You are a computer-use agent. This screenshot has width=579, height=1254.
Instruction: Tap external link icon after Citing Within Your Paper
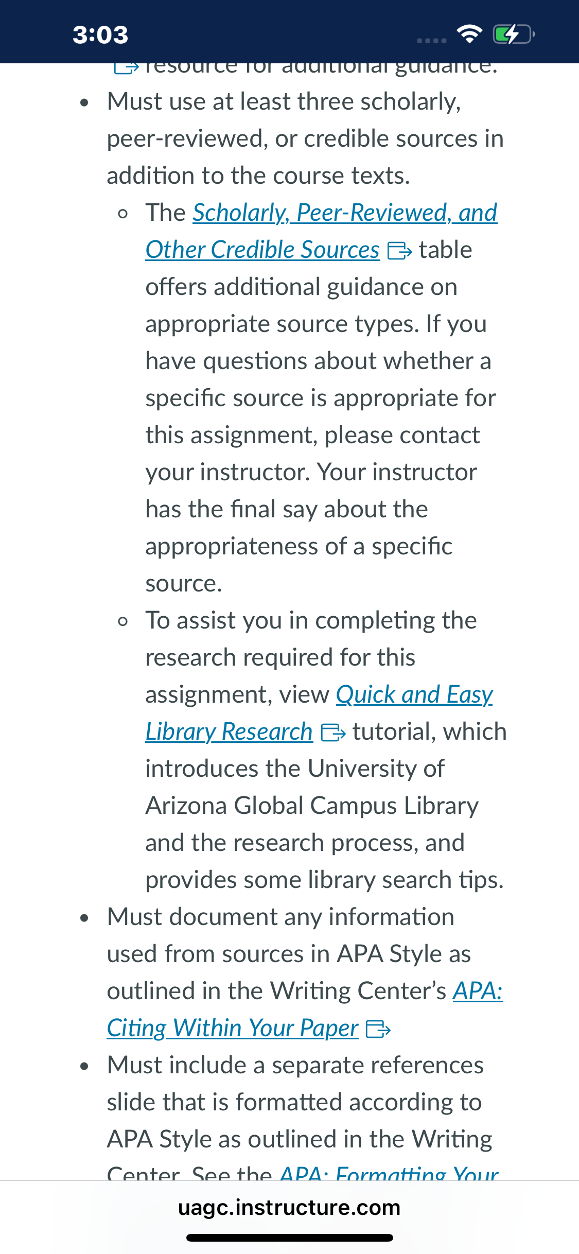click(378, 1029)
